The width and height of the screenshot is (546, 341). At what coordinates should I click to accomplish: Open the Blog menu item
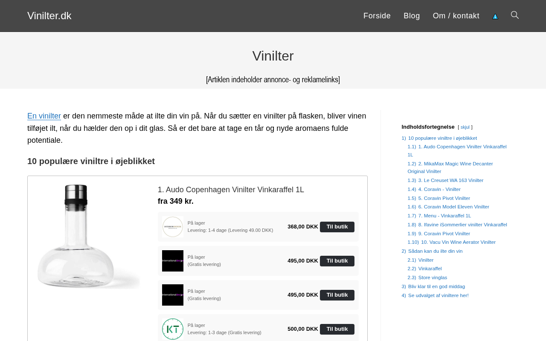click(412, 16)
